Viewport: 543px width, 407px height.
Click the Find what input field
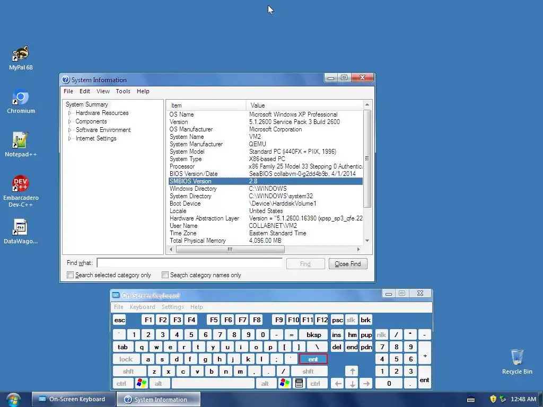[190, 263]
